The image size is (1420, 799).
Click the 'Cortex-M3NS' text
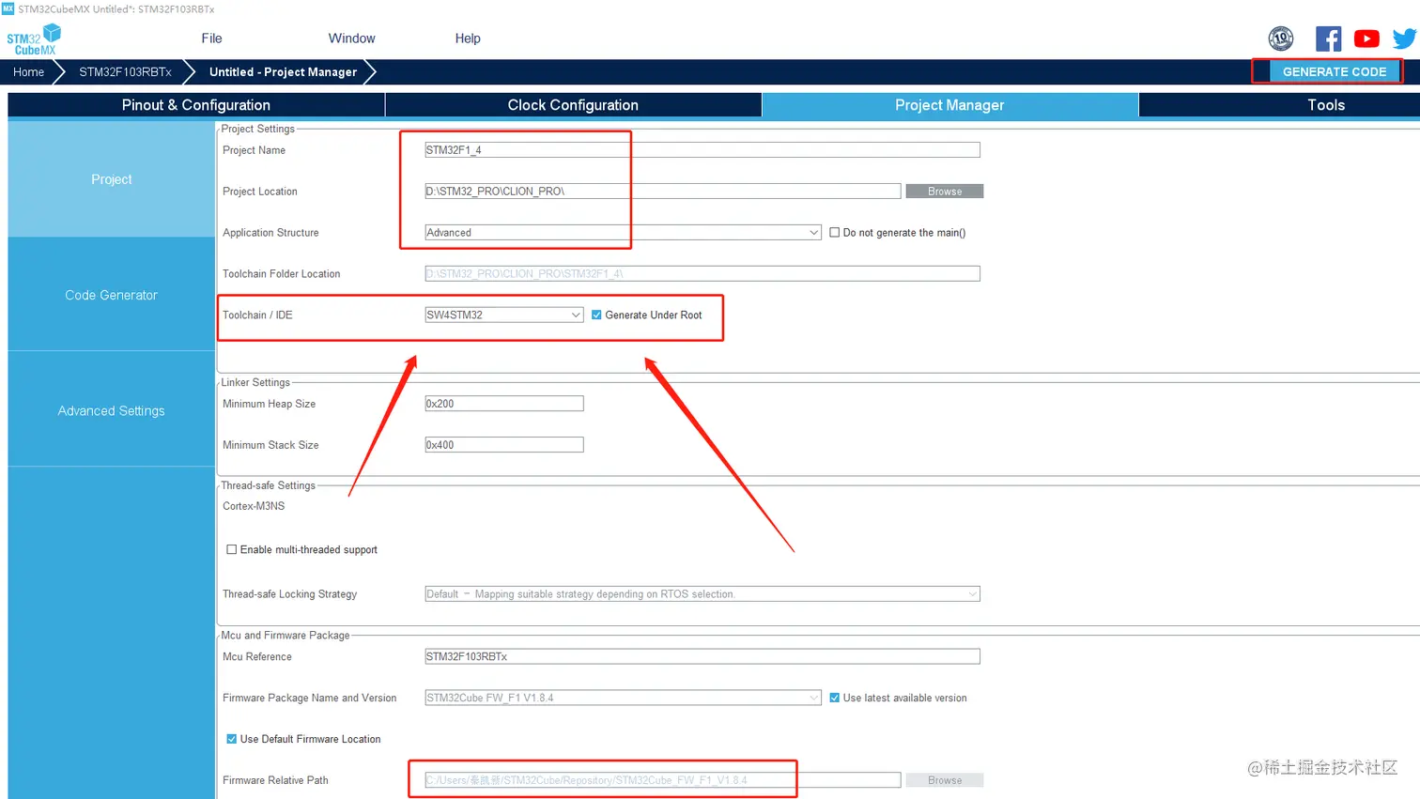(x=254, y=506)
